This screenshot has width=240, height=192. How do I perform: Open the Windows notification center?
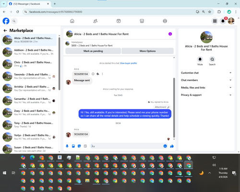234,173
